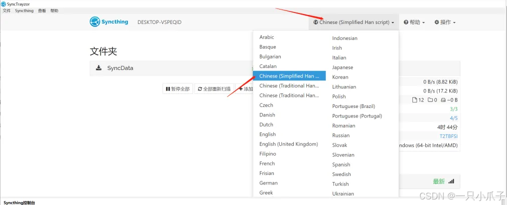Click the DESKTOP-VSPEQID device name
Image resolution: width=507 pixels, height=205 pixels.
coord(159,22)
